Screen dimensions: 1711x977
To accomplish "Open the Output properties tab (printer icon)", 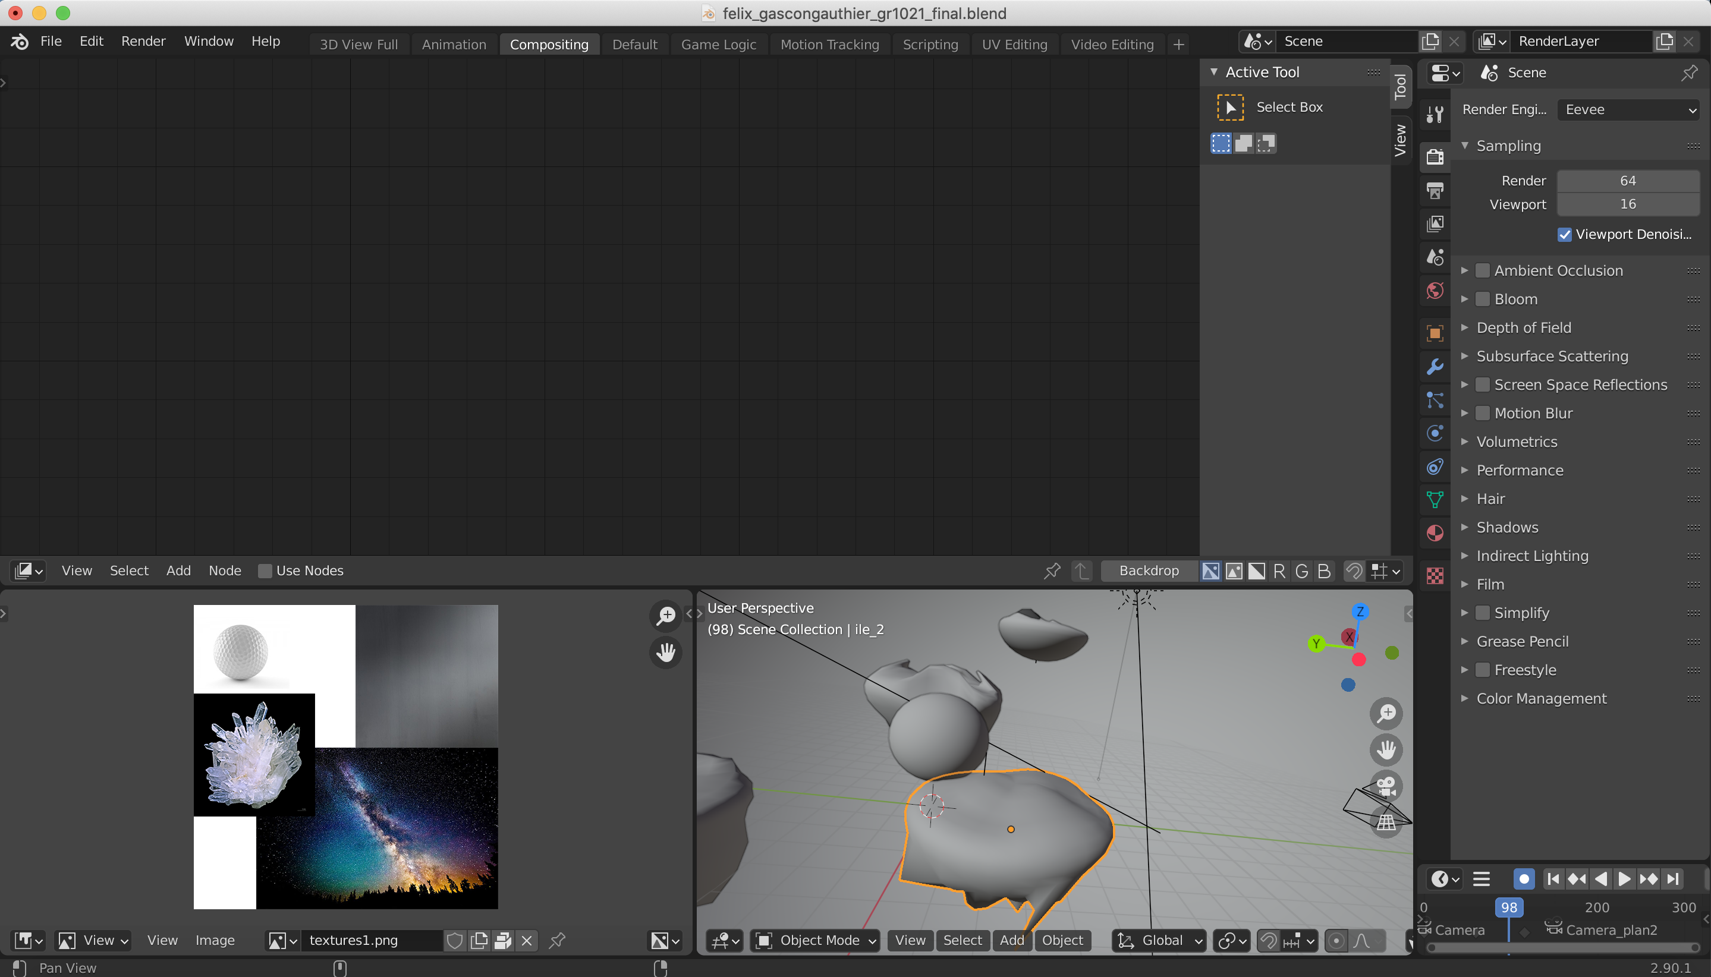I will [x=1435, y=191].
